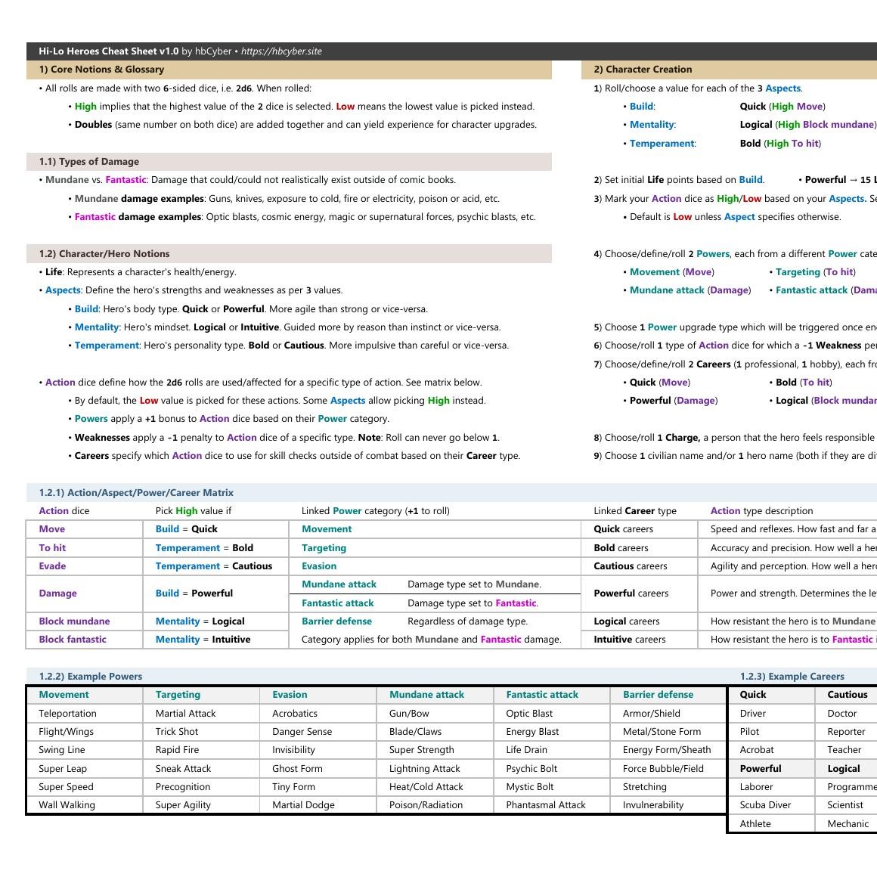Image resolution: width=877 pixels, height=877 pixels.
Task: Click the Teleportation cell in the powers table
Action: (x=68, y=714)
